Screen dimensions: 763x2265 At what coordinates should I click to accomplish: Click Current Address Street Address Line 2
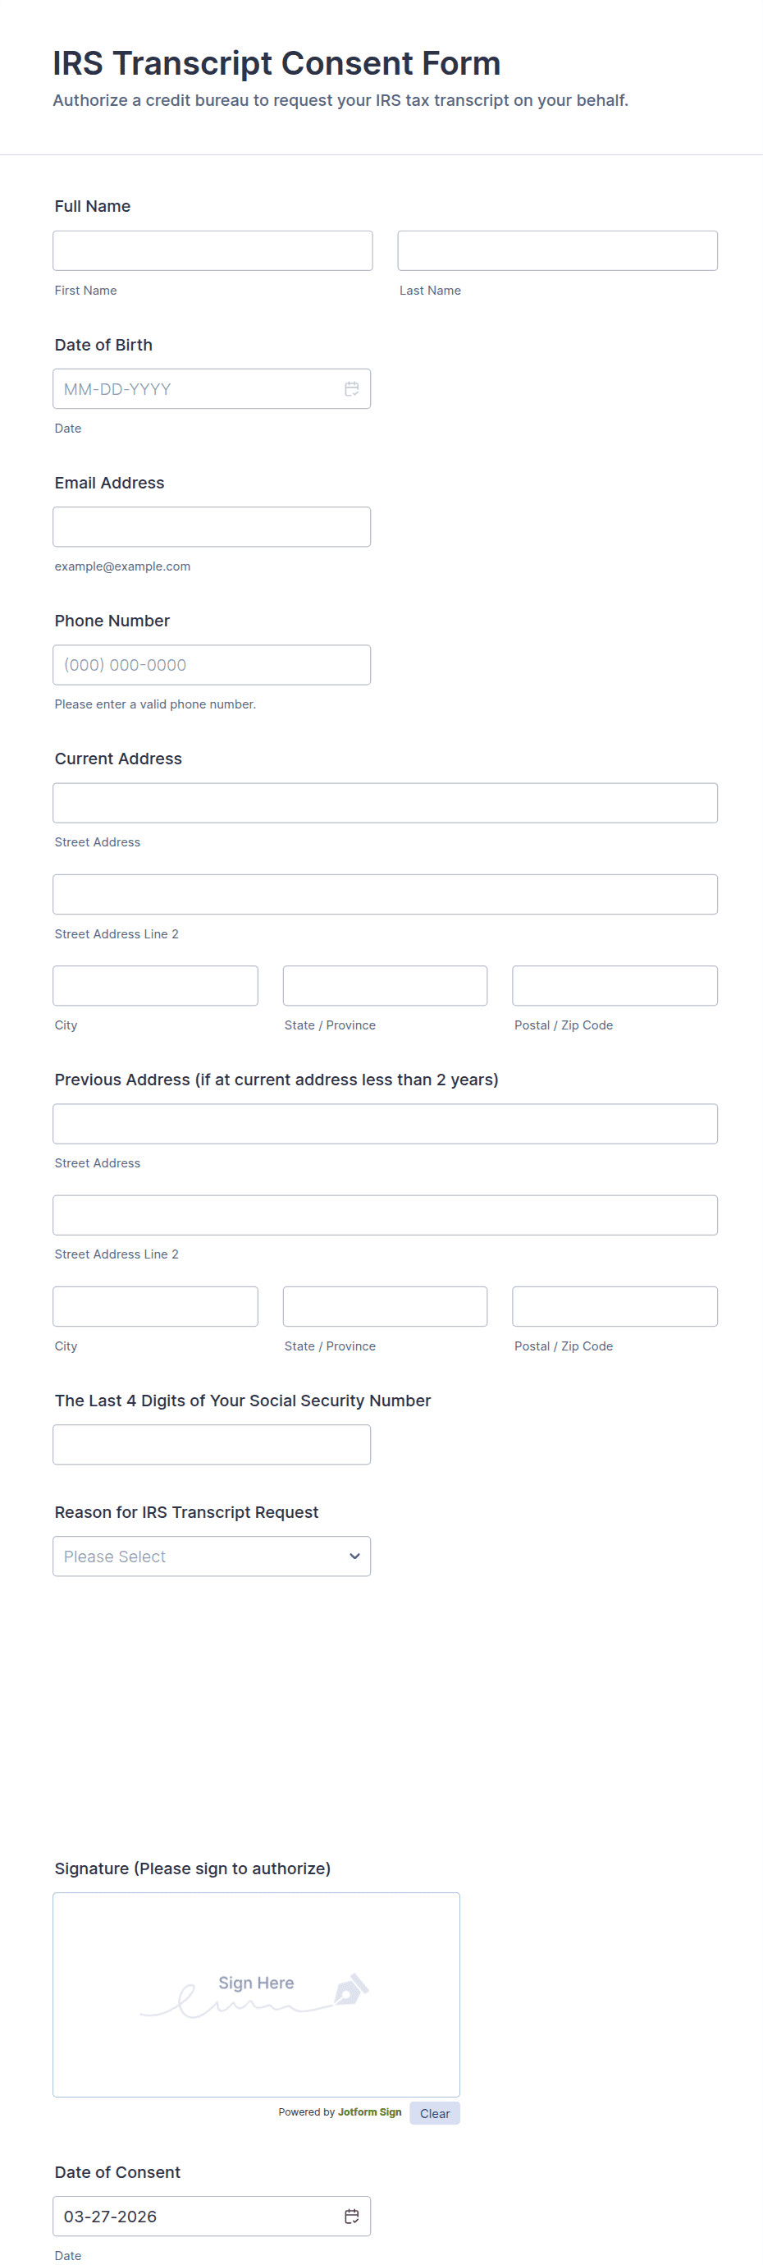385,894
